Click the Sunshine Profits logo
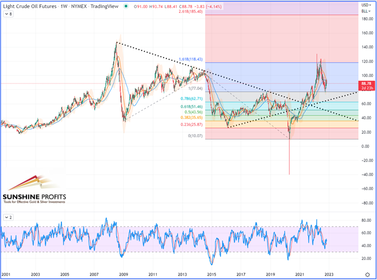Image resolution: width=377 pixels, height=280 pixels. (x=33, y=191)
